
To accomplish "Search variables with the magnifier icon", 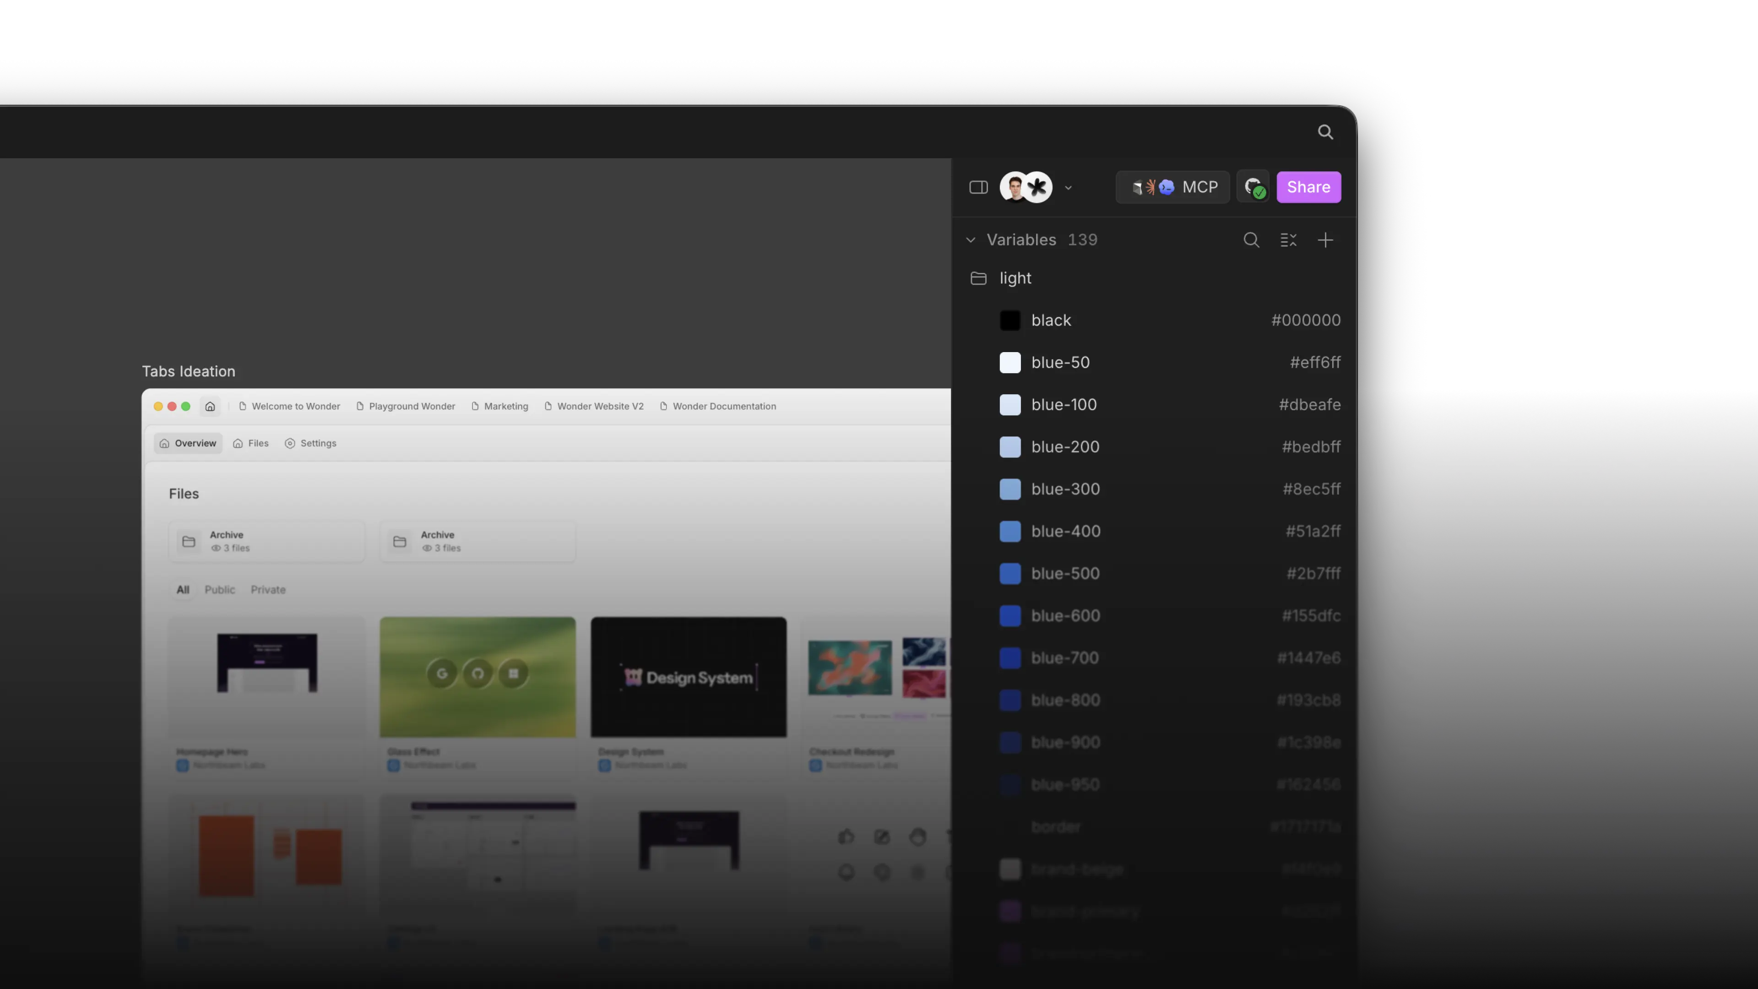I will pyautogui.click(x=1251, y=239).
